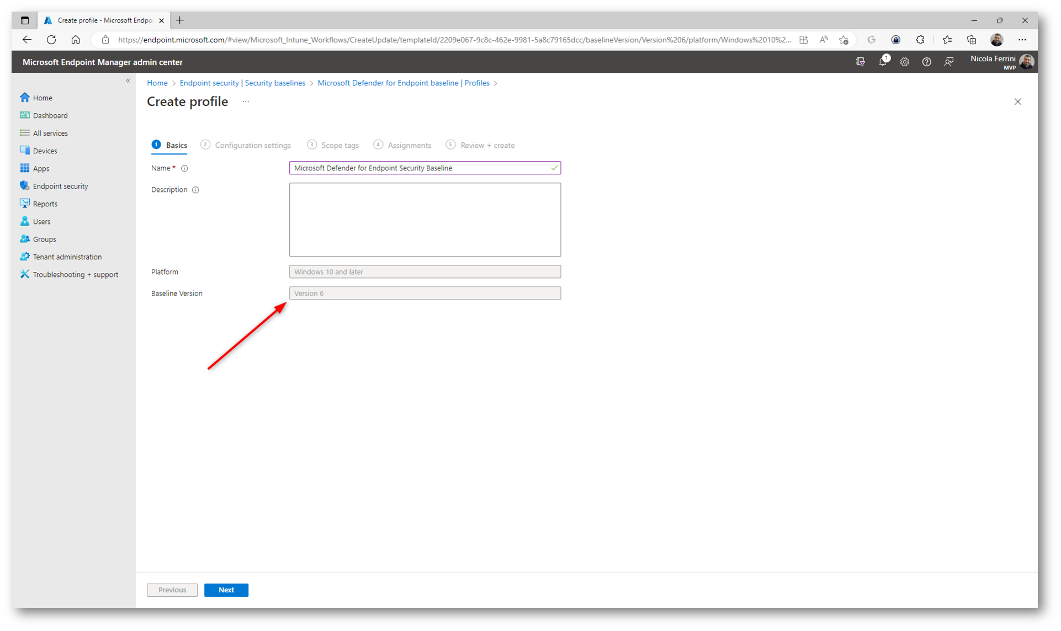Open Reports in the sidebar
Viewport: 1061px width, 631px height.
pos(39,204)
